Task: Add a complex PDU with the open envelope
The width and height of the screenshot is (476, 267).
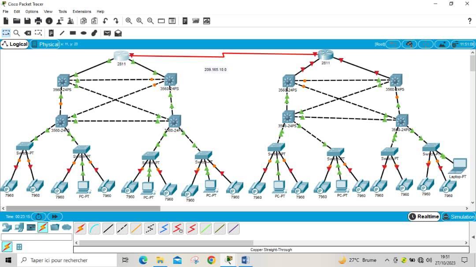Action: [x=118, y=33]
